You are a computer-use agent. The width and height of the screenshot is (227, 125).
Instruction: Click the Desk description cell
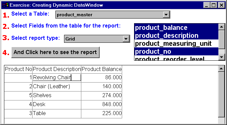point(57,104)
